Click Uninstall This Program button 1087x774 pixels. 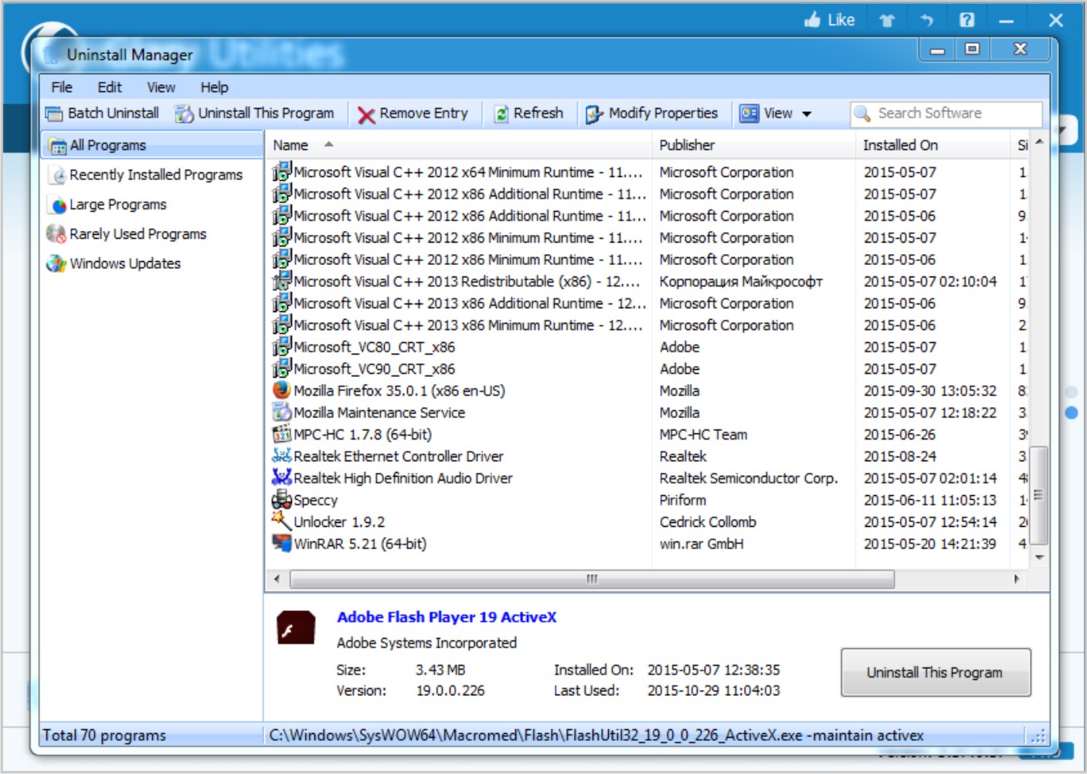pyautogui.click(x=936, y=672)
